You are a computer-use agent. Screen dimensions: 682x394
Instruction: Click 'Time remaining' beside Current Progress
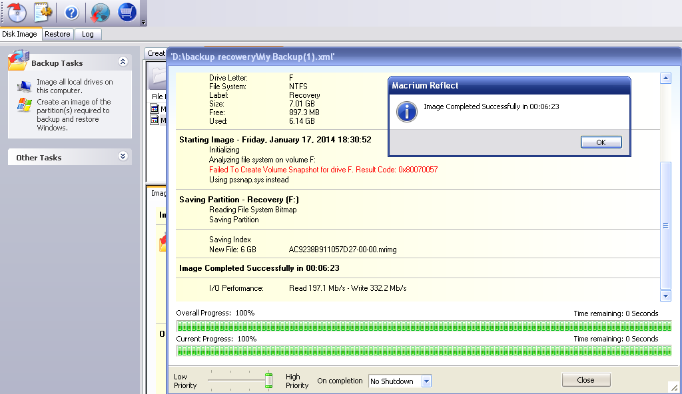tap(616, 339)
